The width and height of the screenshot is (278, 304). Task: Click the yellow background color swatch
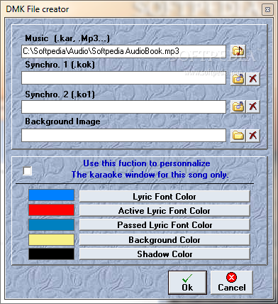[51, 240]
